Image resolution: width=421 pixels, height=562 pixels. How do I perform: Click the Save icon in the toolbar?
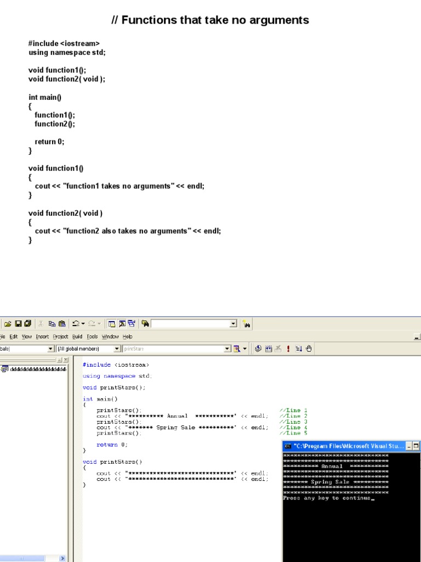tap(18, 324)
